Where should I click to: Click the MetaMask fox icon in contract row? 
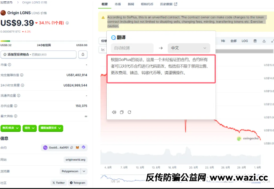click(77, 147)
